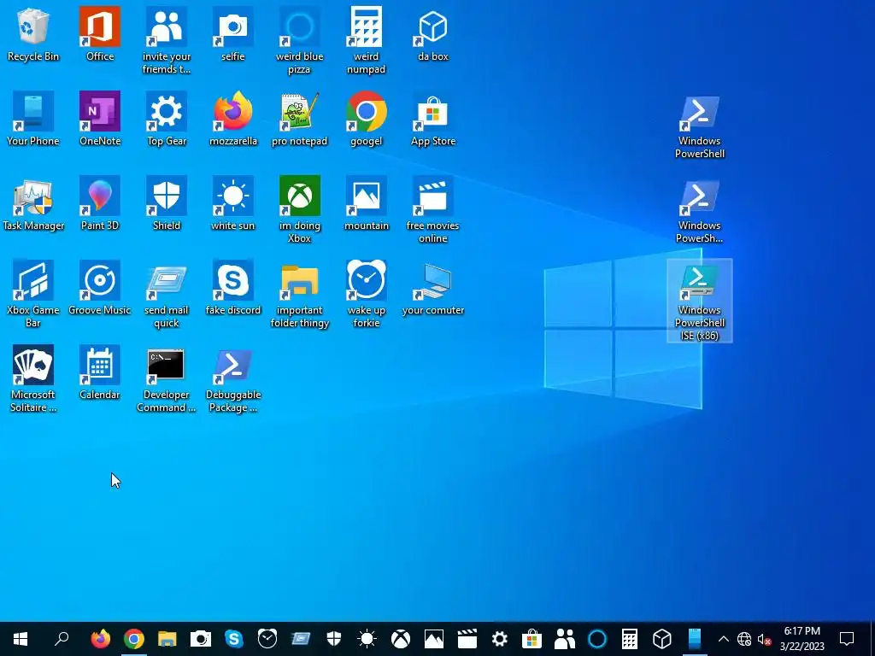
Task: Open Skype from the taskbar
Action: pyautogui.click(x=234, y=639)
